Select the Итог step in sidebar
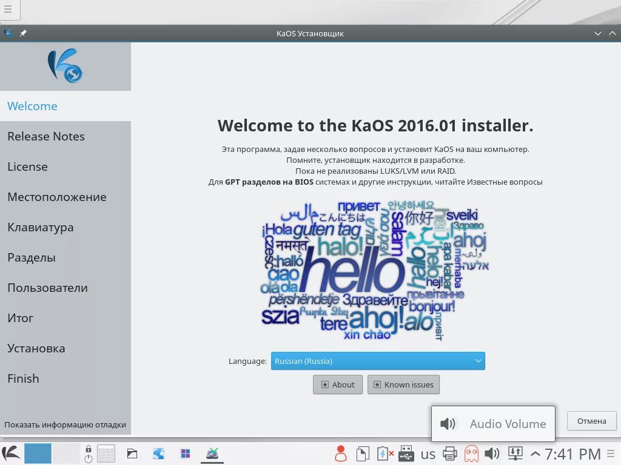The height and width of the screenshot is (465, 621). click(x=65, y=318)
